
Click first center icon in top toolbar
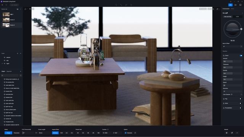116,5
